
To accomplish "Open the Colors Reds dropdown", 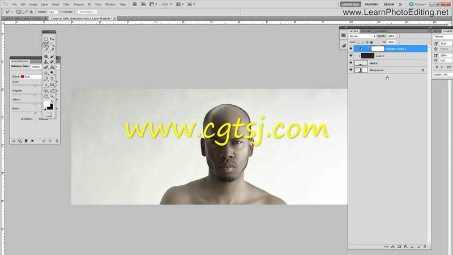I will 31,76.
